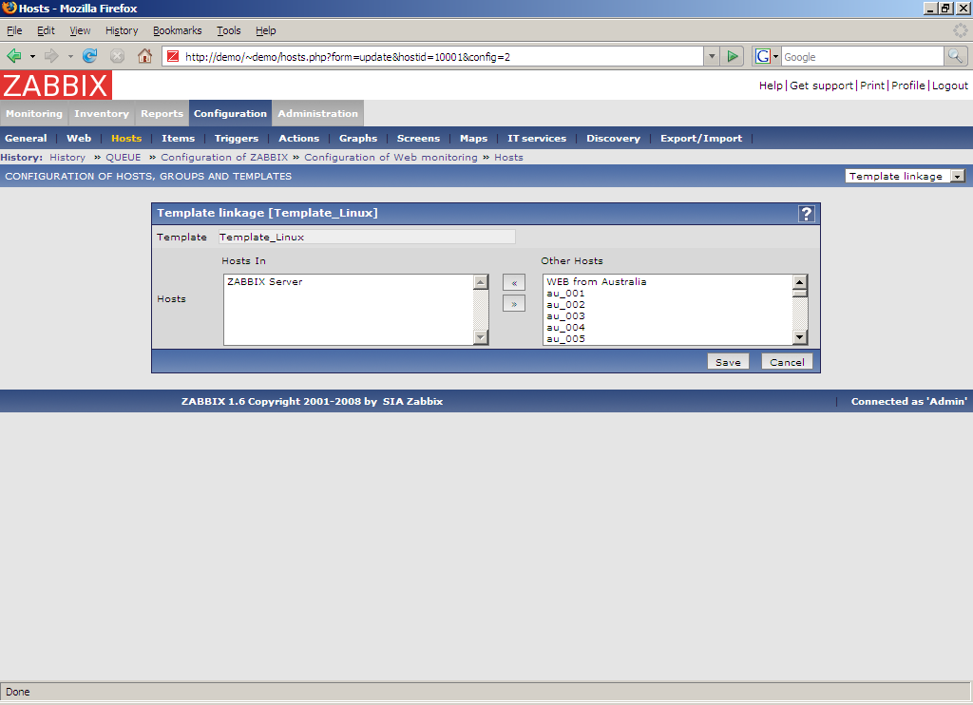Reload the page with the refresh icon

point(90,56)
